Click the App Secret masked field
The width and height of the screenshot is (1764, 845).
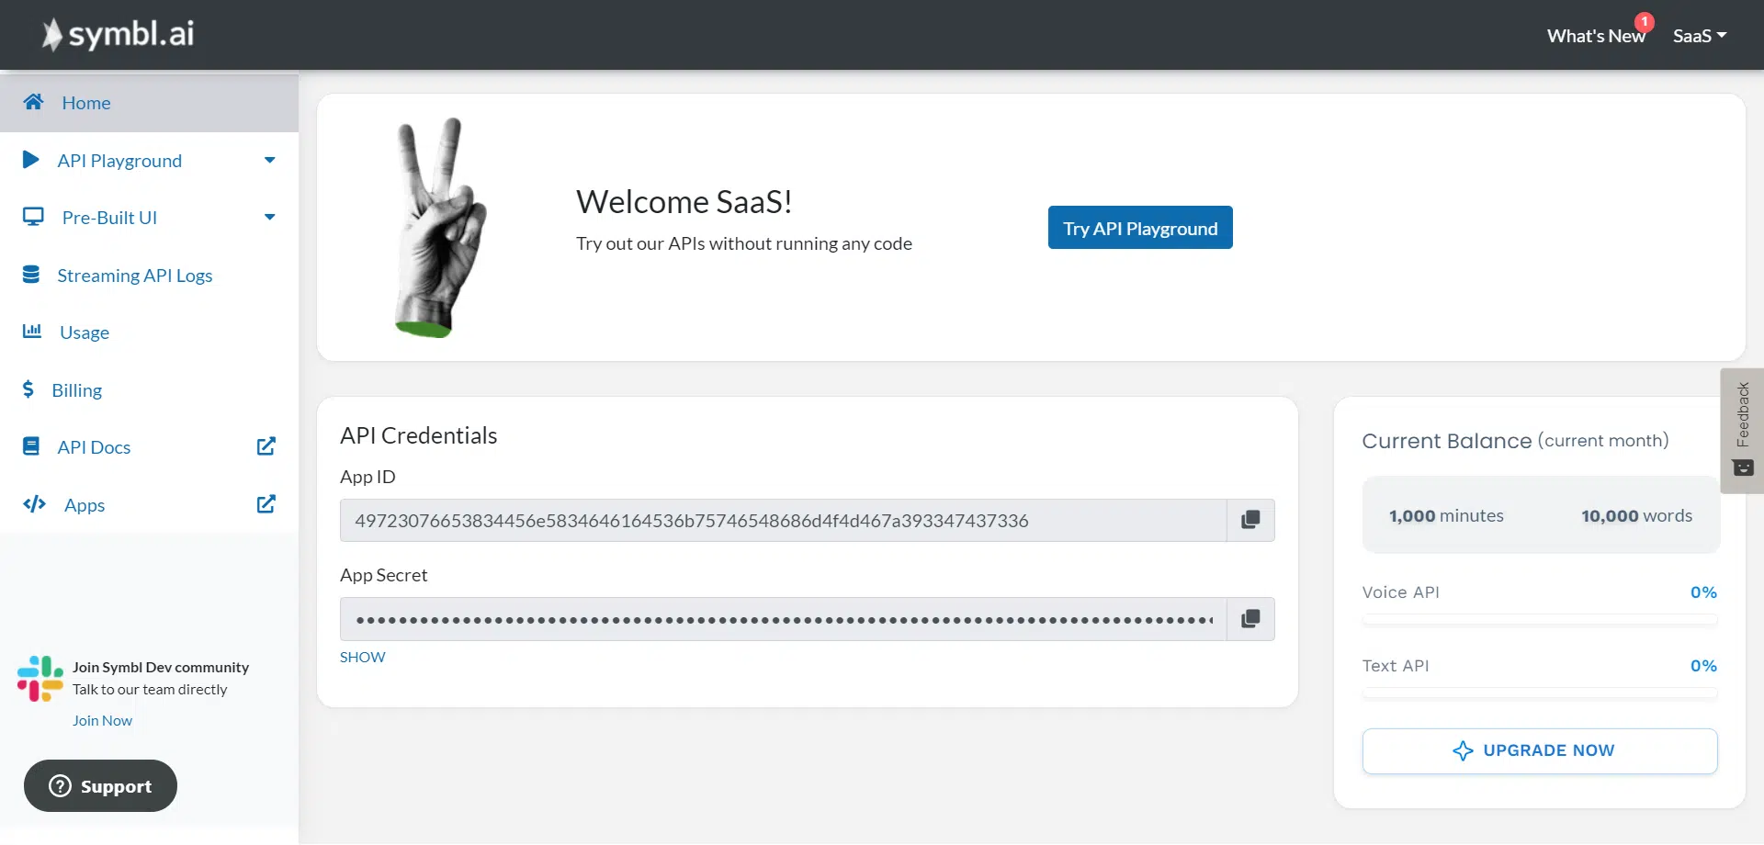[x=784, y=619]
